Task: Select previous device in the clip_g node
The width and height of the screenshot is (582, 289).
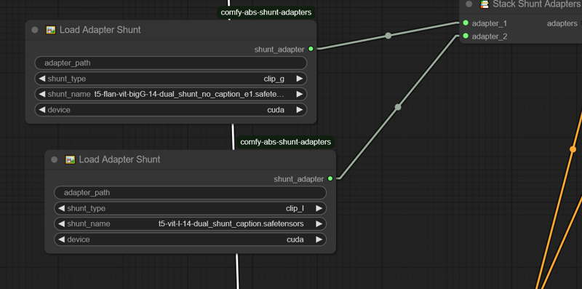Action: point(42,110)
